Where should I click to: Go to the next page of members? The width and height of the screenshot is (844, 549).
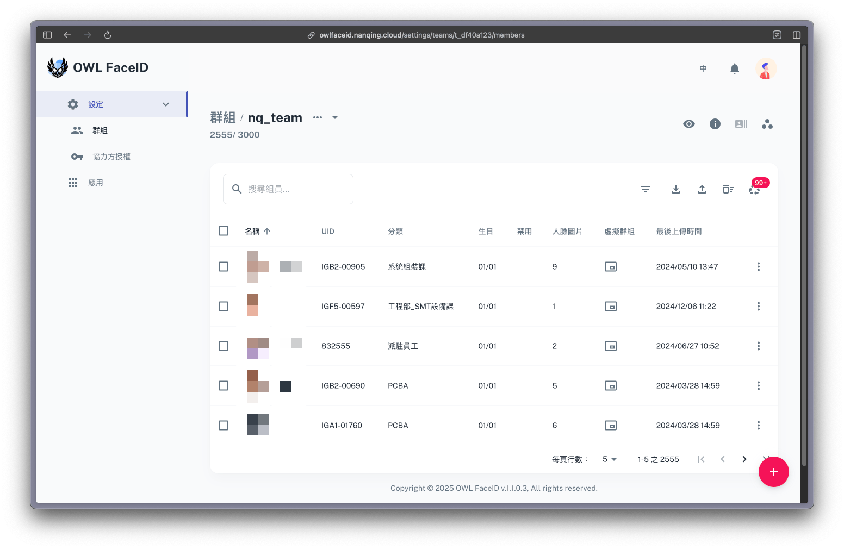tap(744, 459)
